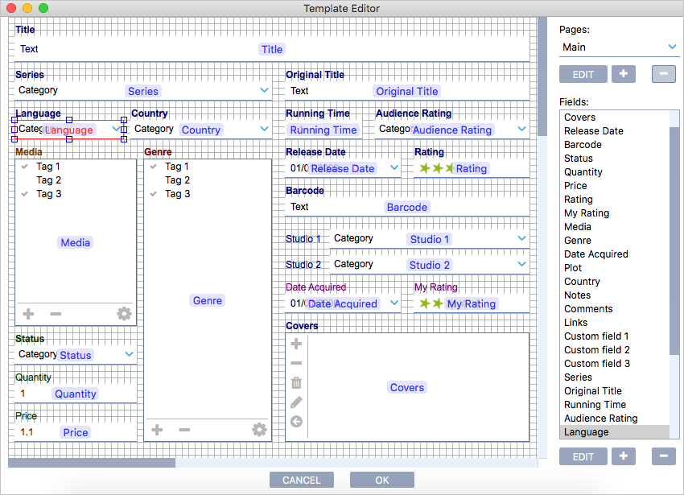The image size is (684, 495).
Task: Select Plot in the Fields list
Action: pos(615,267)
